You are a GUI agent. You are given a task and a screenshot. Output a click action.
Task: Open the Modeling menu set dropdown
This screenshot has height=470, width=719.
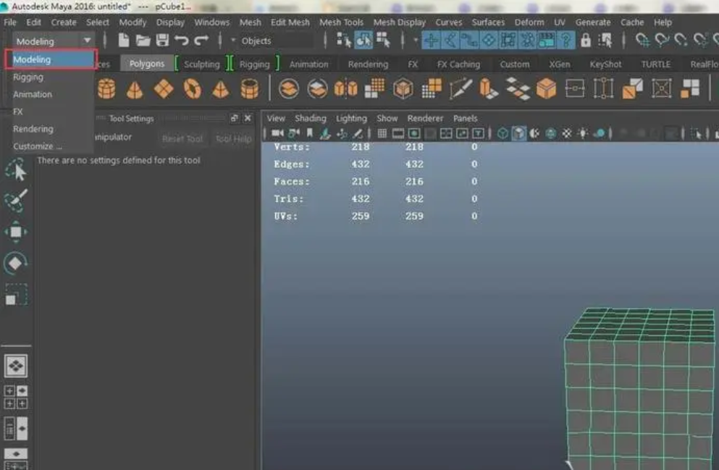(x=53, y=41)
